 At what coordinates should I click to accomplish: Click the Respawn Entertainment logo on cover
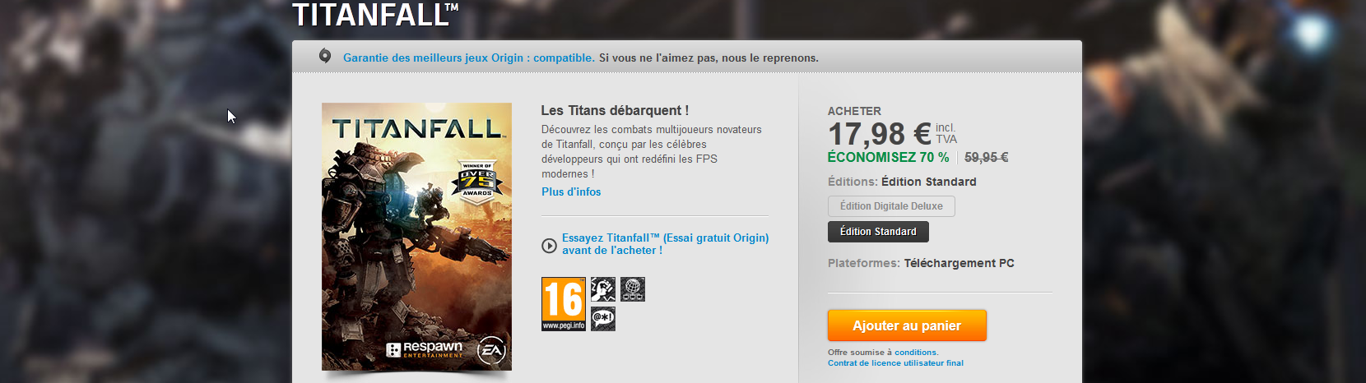point(425,349)
